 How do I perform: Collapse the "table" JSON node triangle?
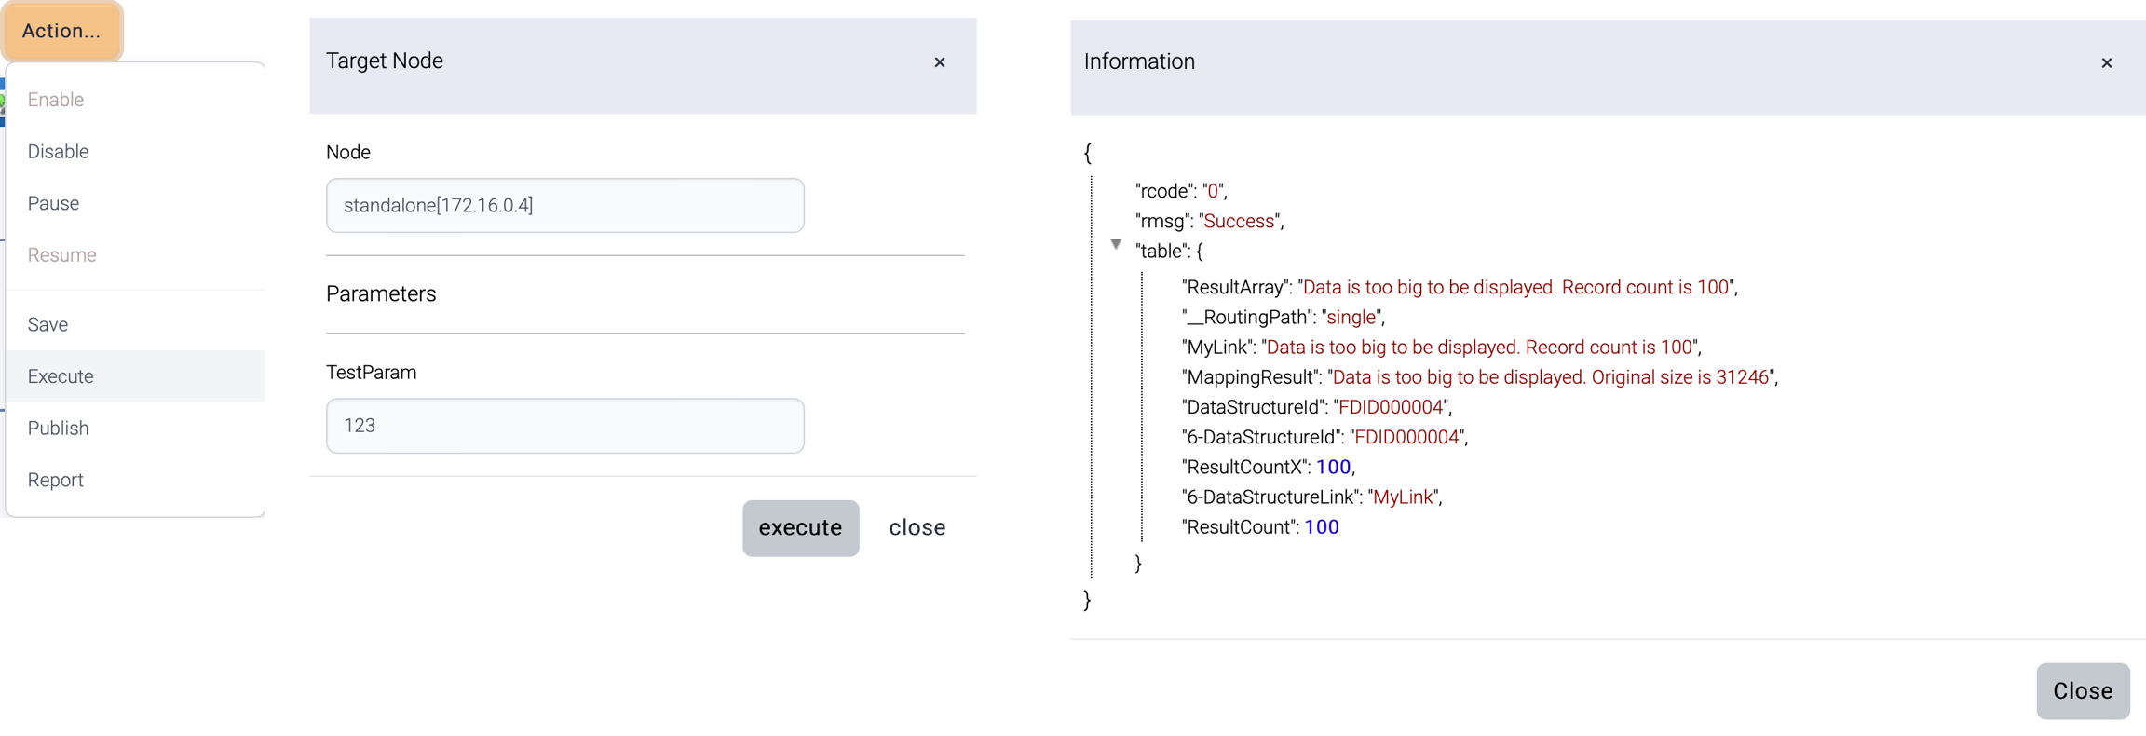pyautogui.click(x=1116, y=245)
